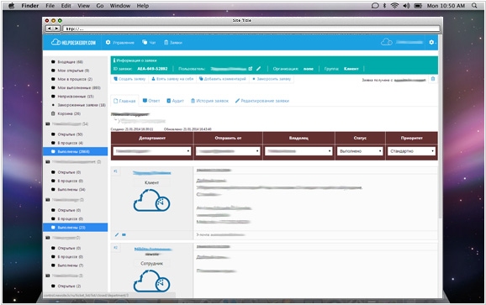This screenshot has height=305, width=486.
Task: Click Добавить комментарий button
Action: [223, 79]
